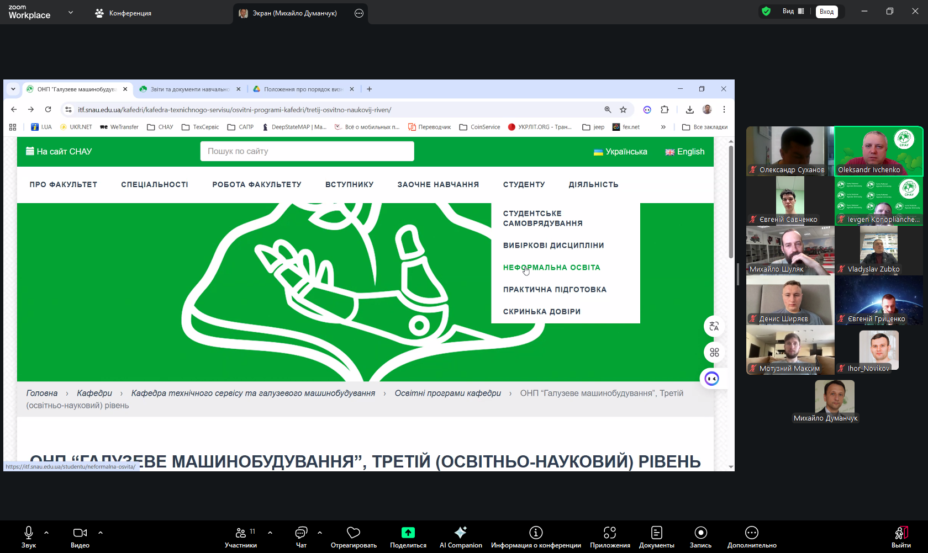This screenshot has height=553, width=928.
Task: Click the English language link
Action: point(685,152)
